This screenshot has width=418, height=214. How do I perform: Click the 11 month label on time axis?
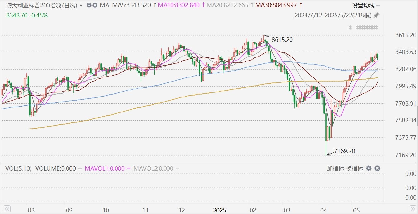coord(145,210)
